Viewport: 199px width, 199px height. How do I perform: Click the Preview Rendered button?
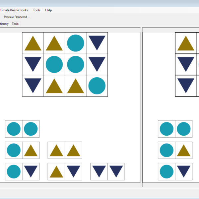coord(17,17)
